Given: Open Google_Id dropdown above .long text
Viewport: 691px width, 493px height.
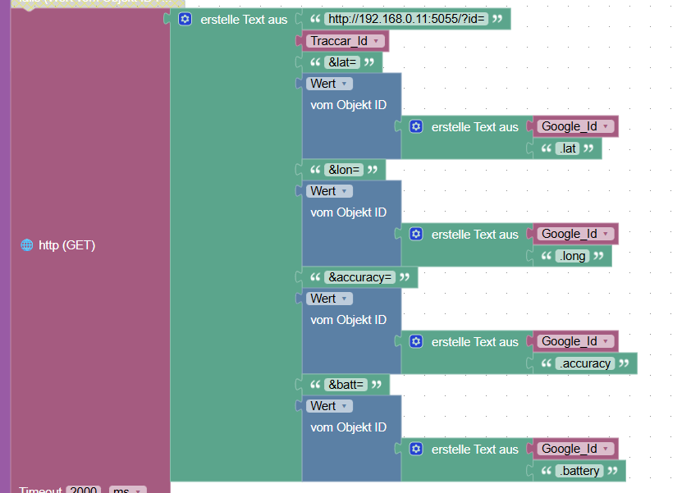Looking at the screenshot, I should point(575,234).
